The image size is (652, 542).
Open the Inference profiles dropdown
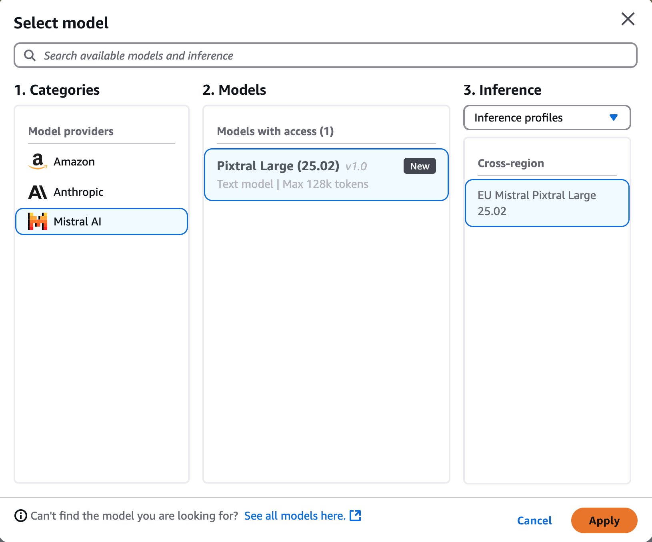pos(546,118)
